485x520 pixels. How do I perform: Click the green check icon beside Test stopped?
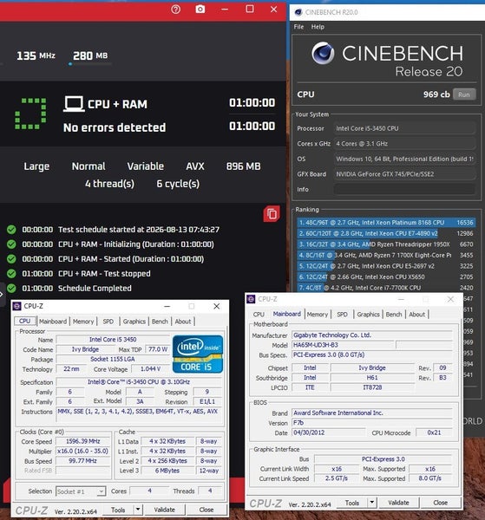(x=11, y=274)
